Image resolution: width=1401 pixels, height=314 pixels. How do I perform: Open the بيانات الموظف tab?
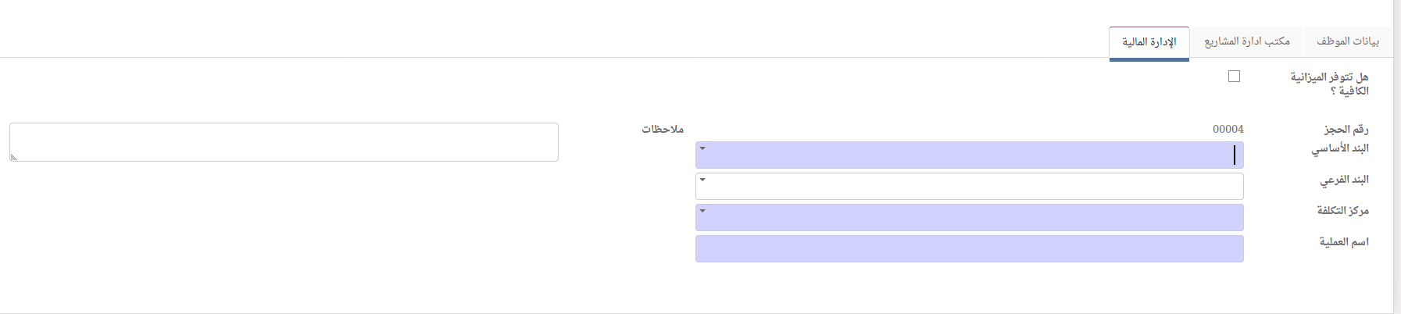pyautogui.click(x=1347, y=41)
